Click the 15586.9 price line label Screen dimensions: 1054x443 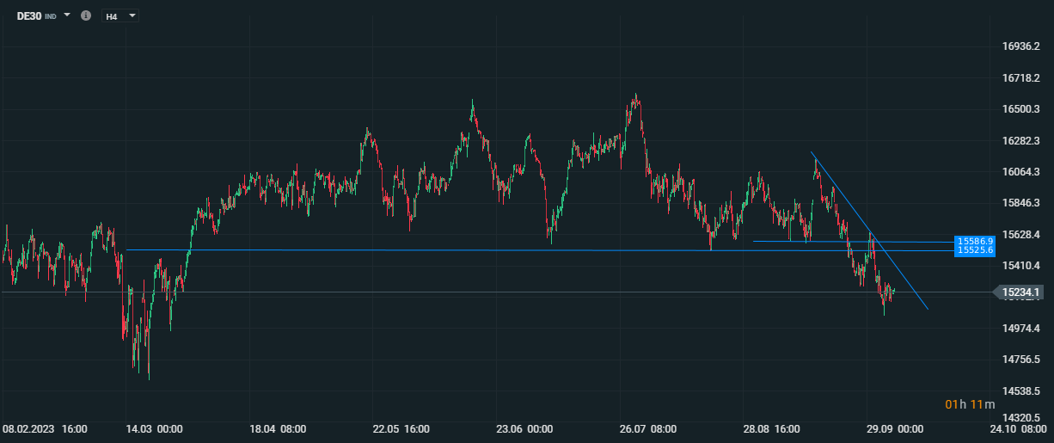pos(975,241)
